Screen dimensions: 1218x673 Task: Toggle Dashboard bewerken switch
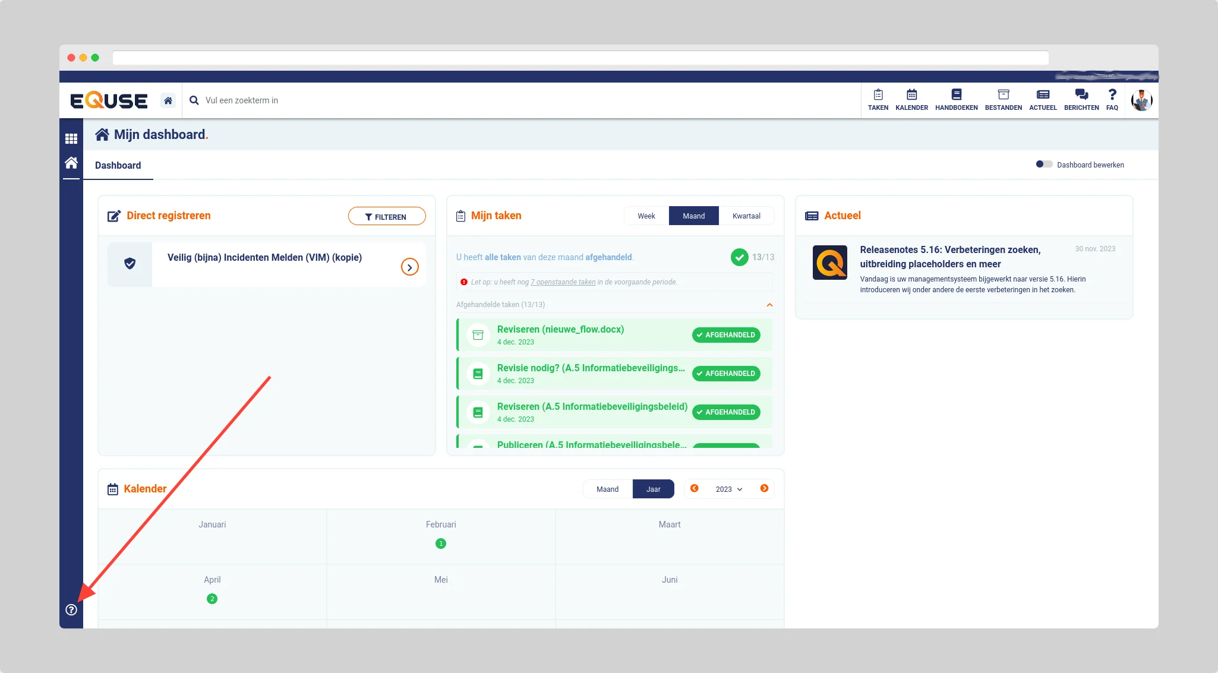point(1043,165)
